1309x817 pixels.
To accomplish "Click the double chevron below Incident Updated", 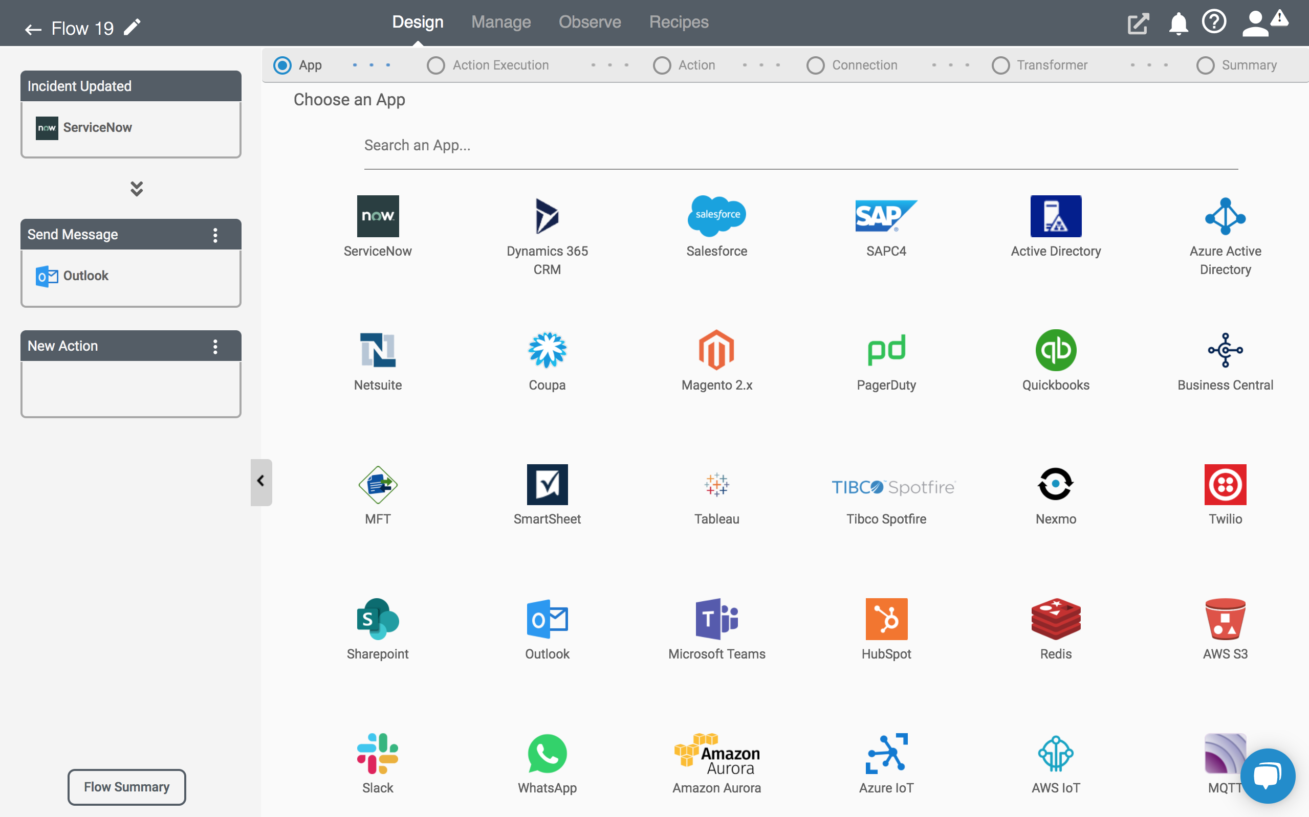I will [136, 188].
